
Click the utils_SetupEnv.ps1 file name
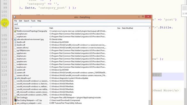[24, 78]
